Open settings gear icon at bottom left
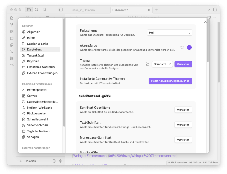227x174 pixels. coord(61,161)
